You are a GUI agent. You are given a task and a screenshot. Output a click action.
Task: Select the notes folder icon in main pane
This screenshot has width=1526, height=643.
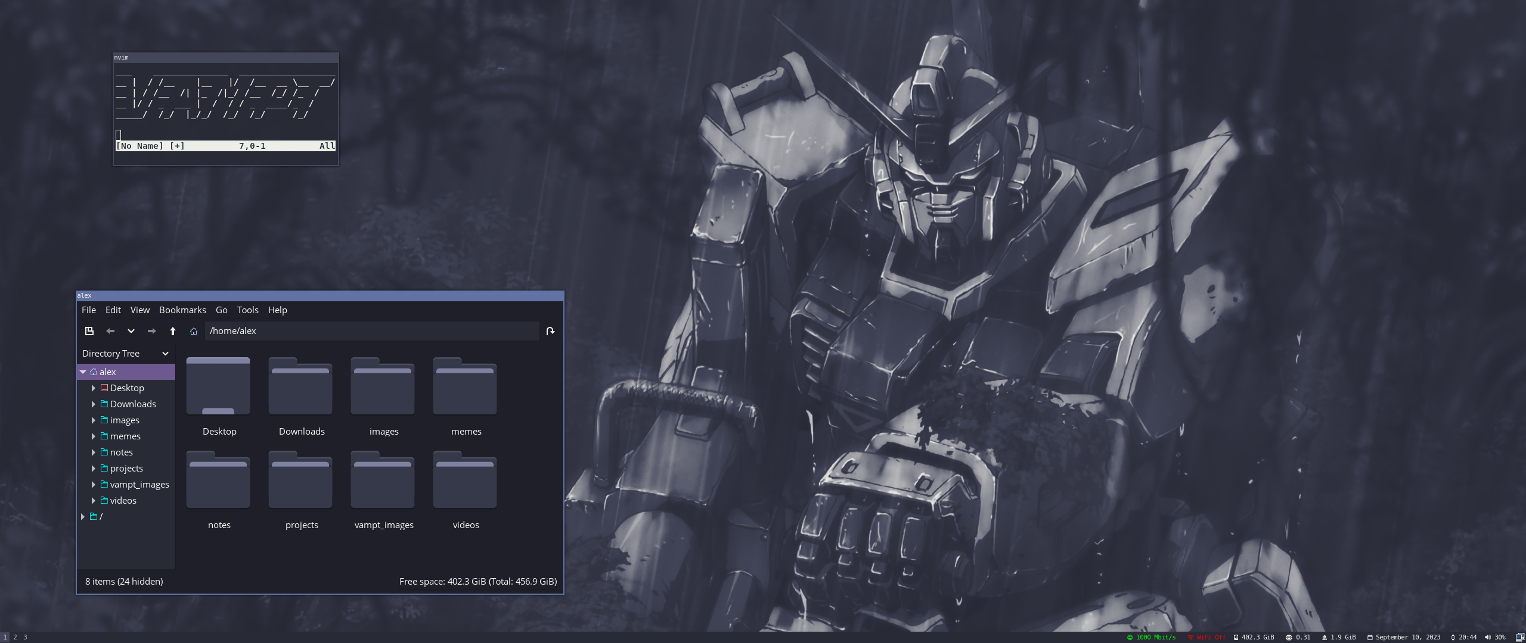(x=218, y=479)
